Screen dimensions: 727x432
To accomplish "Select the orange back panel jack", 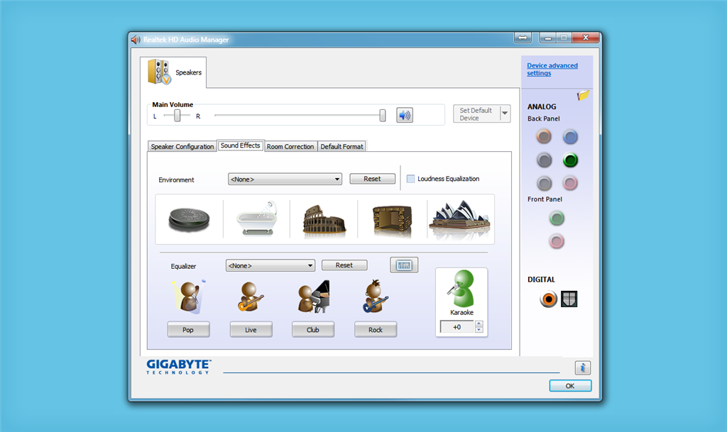I will click(544, 137).
